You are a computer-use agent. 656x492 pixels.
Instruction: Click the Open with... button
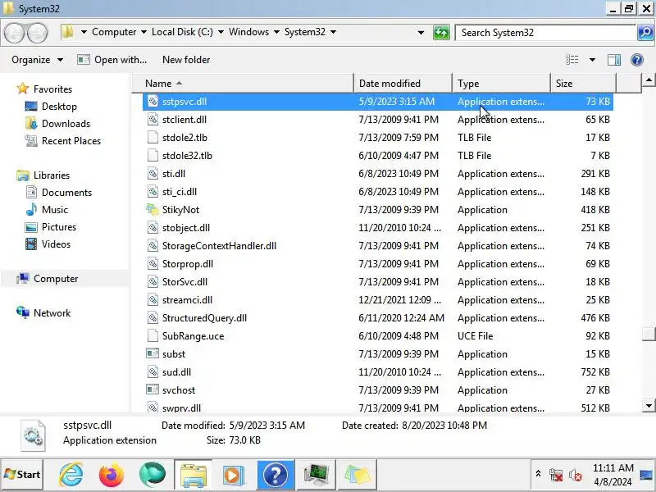tap(112, 60)
